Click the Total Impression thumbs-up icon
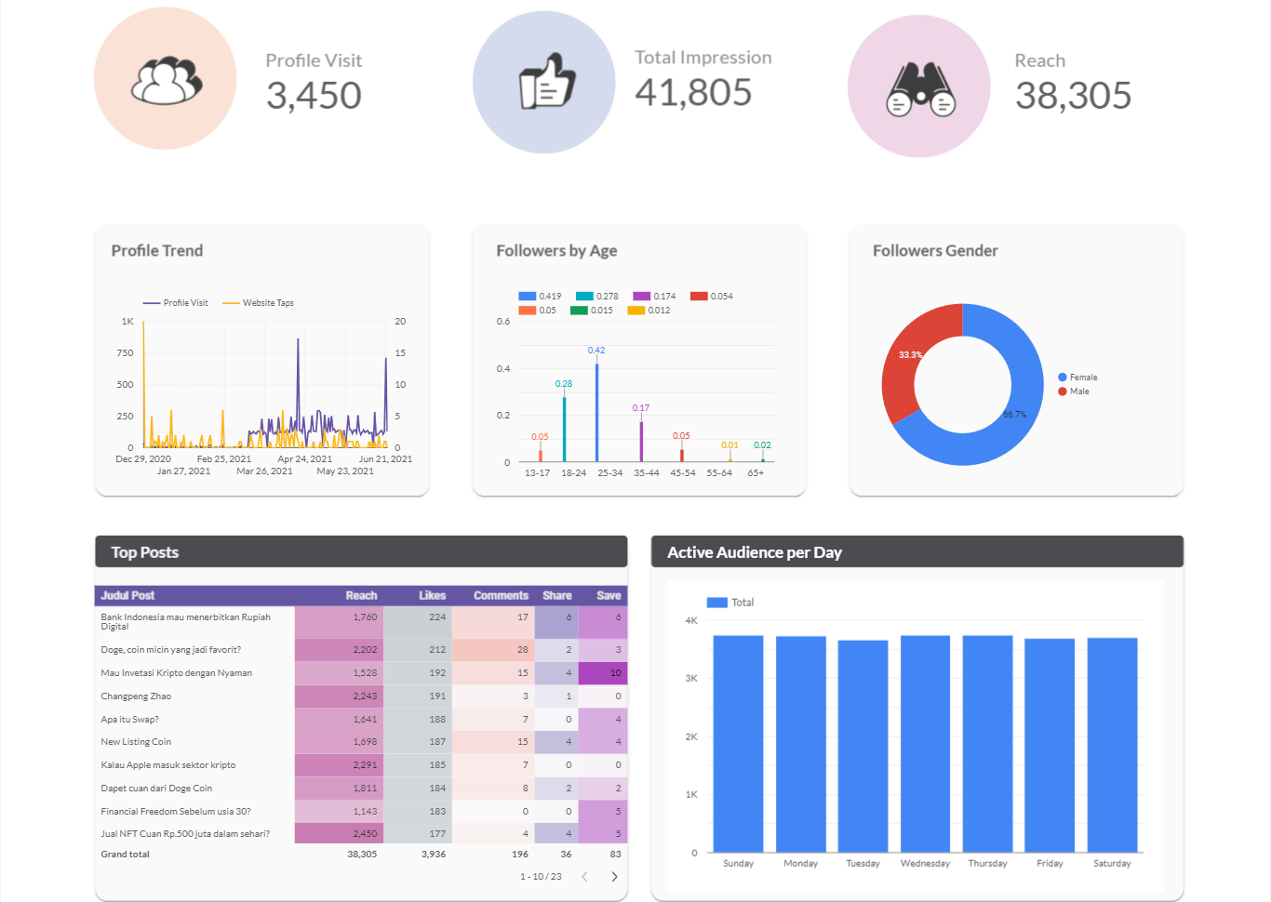 [546, 81]
